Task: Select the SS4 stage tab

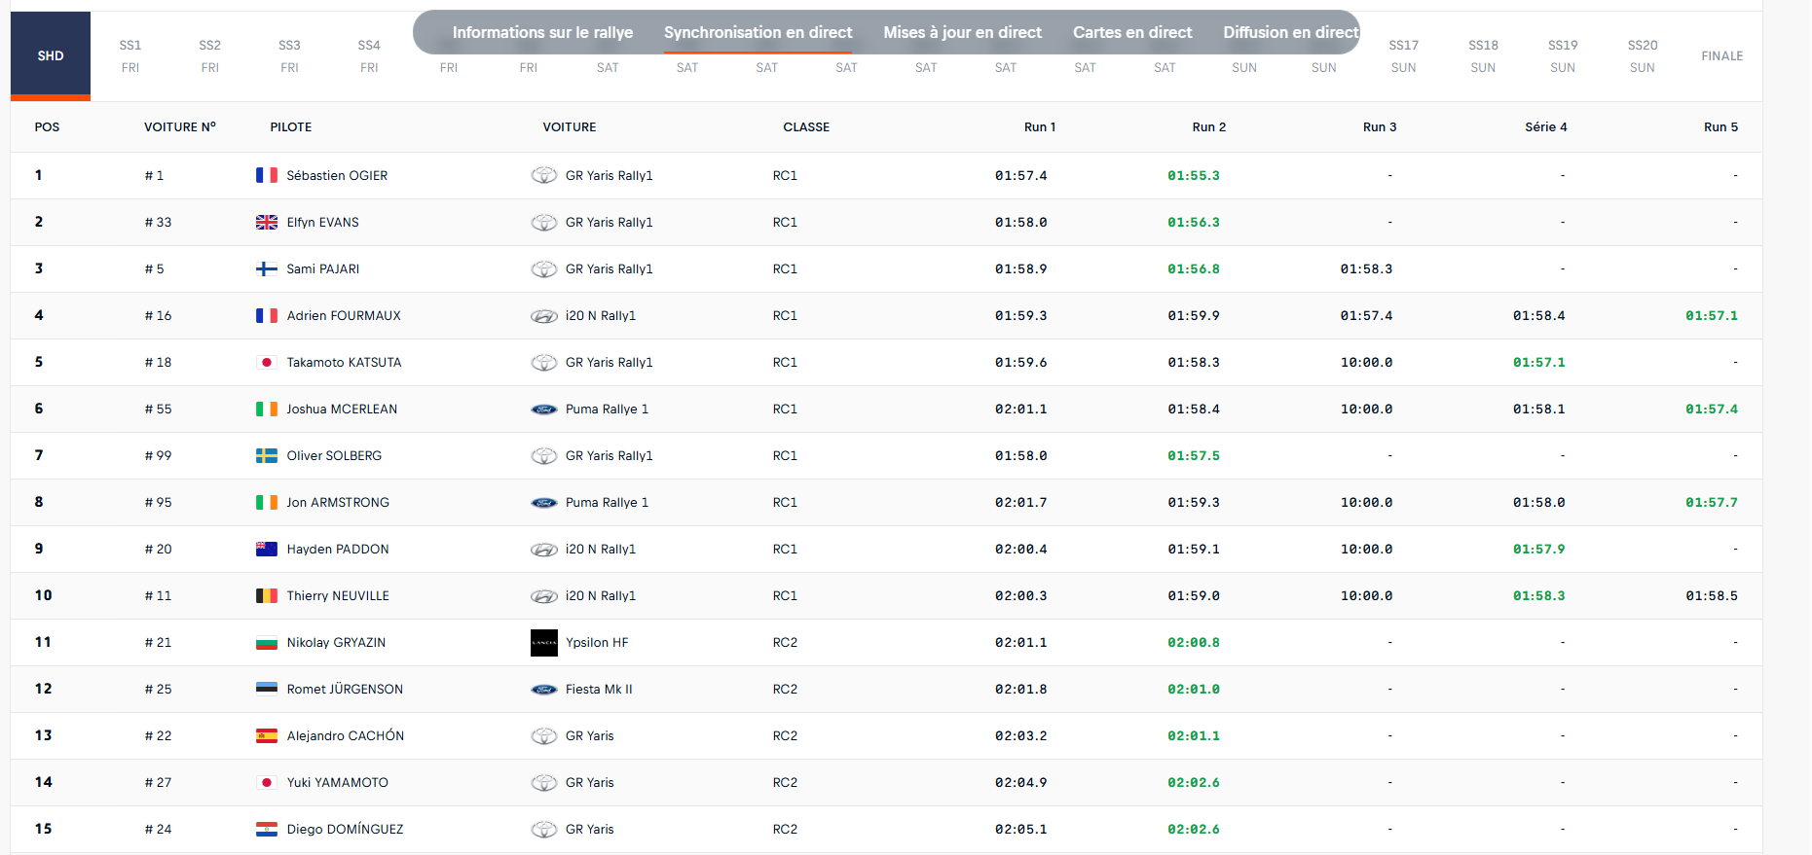Action: pos(369,55)
